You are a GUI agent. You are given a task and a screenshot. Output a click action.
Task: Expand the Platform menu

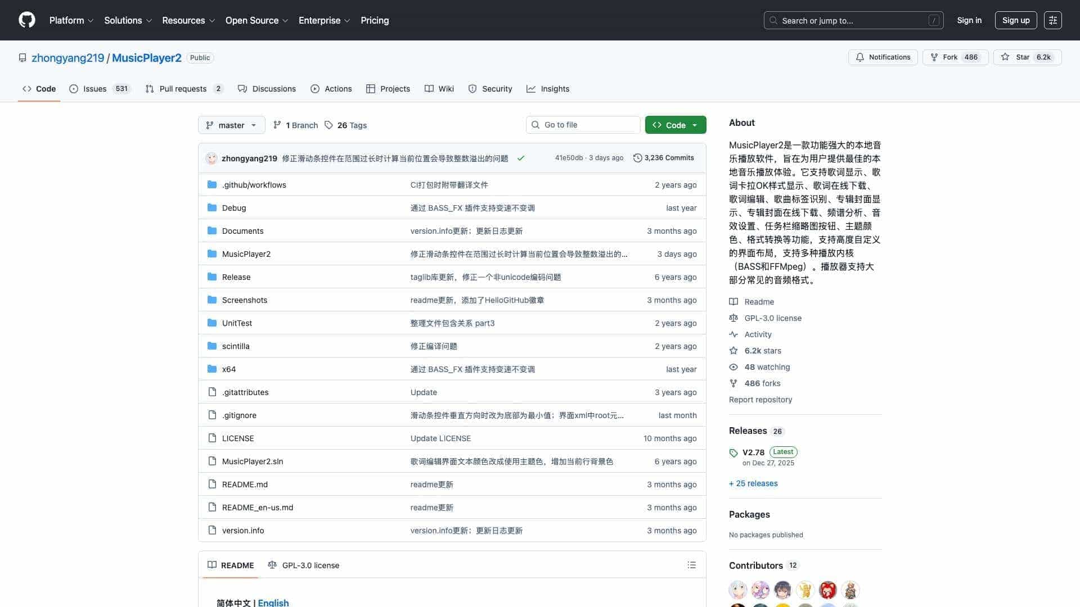(x=71, y=20)
